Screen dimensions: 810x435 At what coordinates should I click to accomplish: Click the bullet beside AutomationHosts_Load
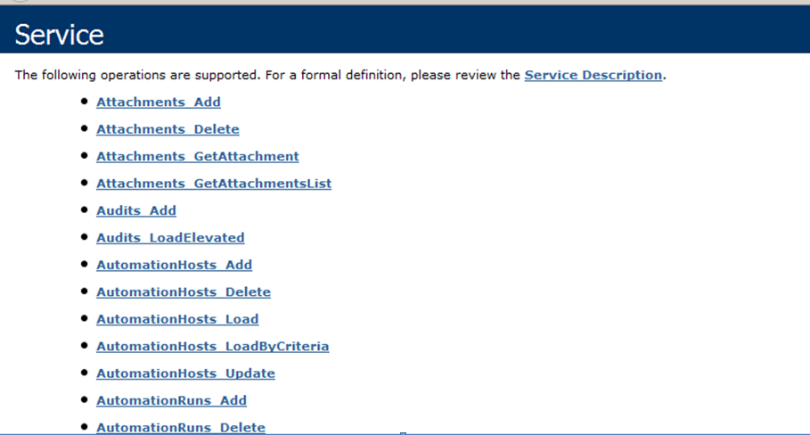(85, 318)
